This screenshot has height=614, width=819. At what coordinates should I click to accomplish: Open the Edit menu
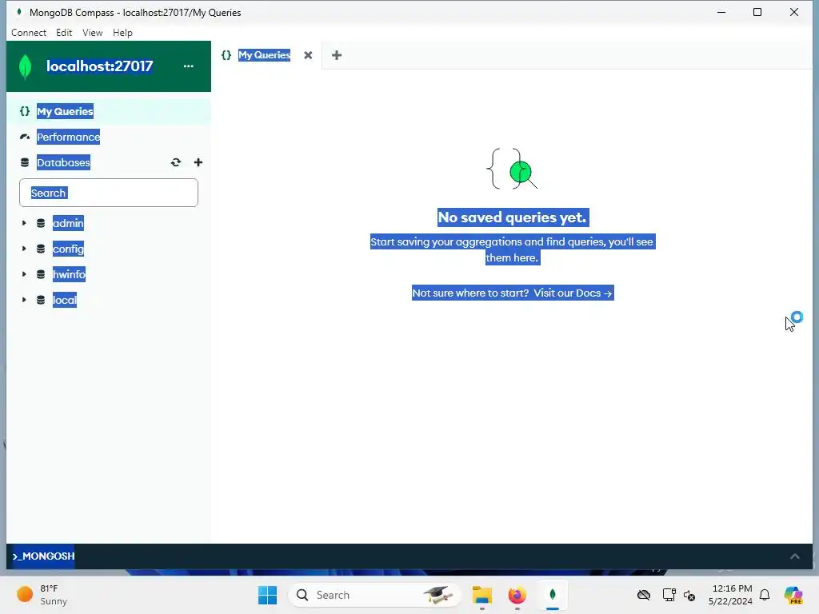pyautogui.click(x=64, y=32)
